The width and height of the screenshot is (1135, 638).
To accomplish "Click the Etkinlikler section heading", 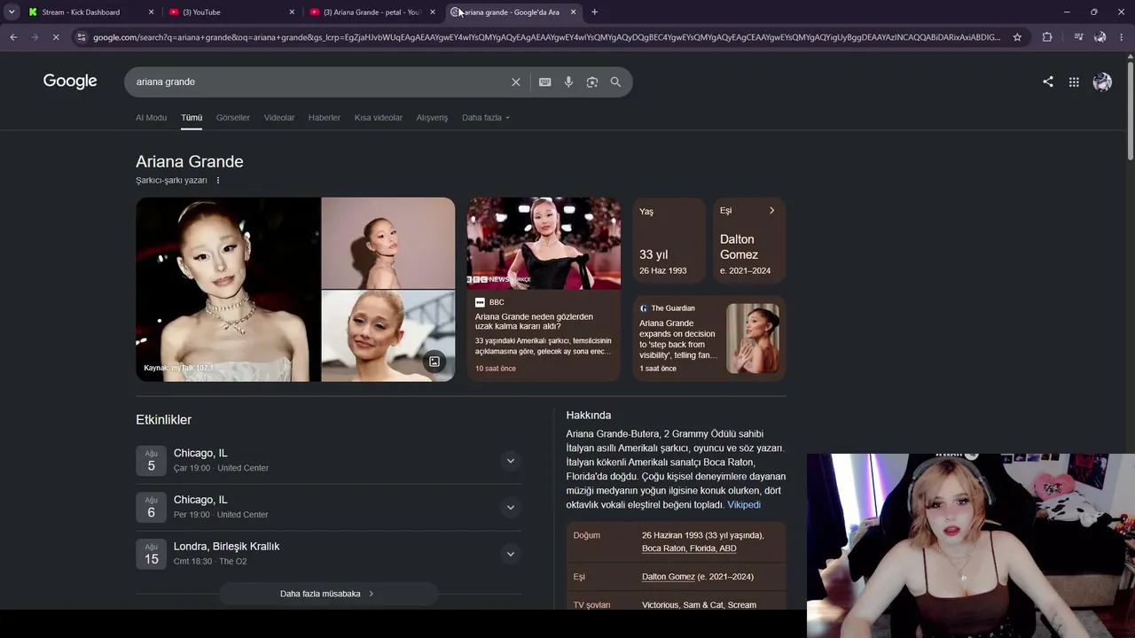I will click(x=163, y=420).
